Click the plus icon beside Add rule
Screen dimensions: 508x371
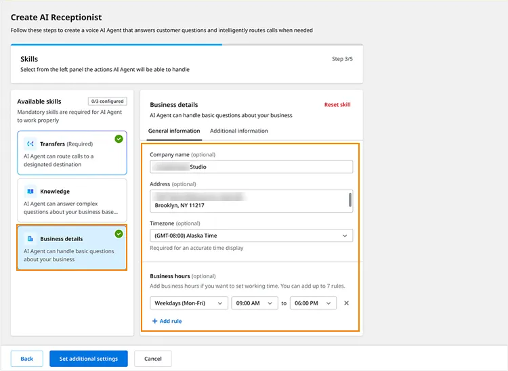tap(155, 321)
